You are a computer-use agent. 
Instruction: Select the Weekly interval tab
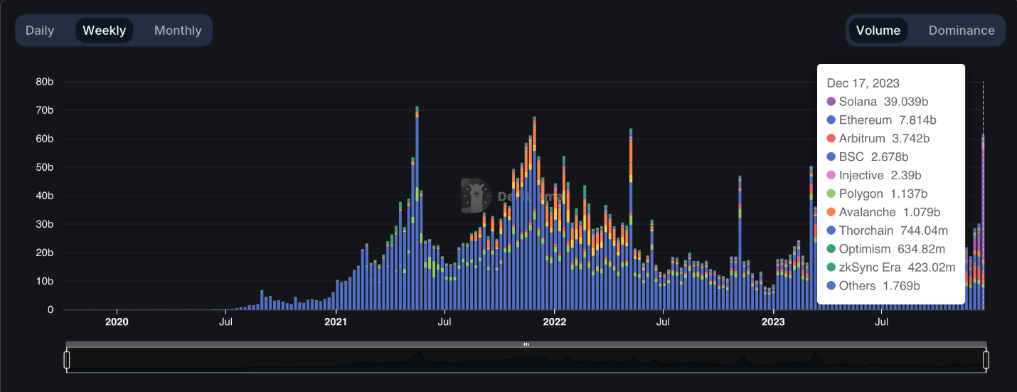pos(104,31)
